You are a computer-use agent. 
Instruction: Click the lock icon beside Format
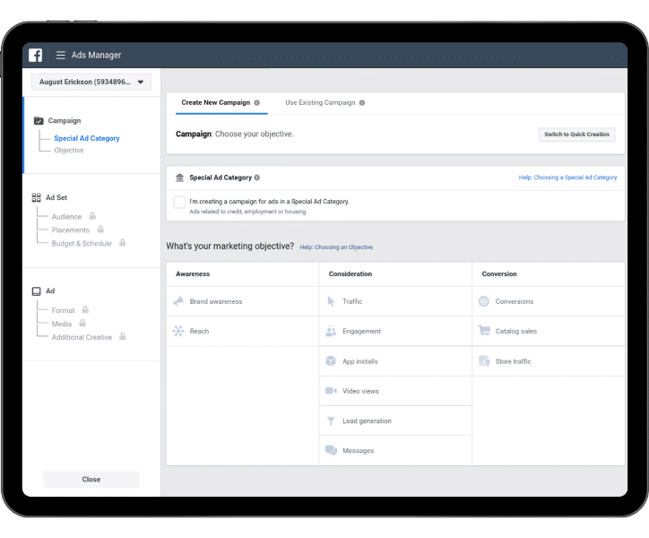coord(85,309)
